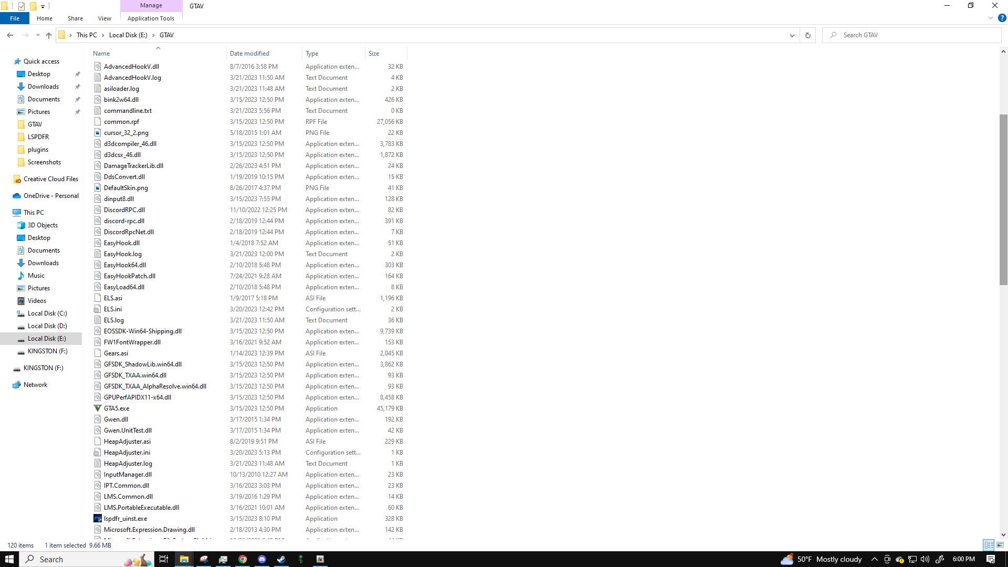
Task: Click the vertical scrollbar thumb
Action: (x=1003, y=199)
